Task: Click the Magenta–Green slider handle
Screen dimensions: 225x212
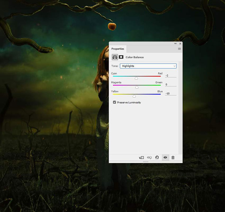Action: (x=137, y=87)
